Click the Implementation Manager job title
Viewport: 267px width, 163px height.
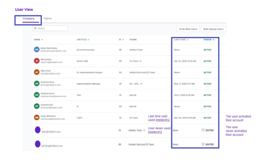(x=89, y=84)
